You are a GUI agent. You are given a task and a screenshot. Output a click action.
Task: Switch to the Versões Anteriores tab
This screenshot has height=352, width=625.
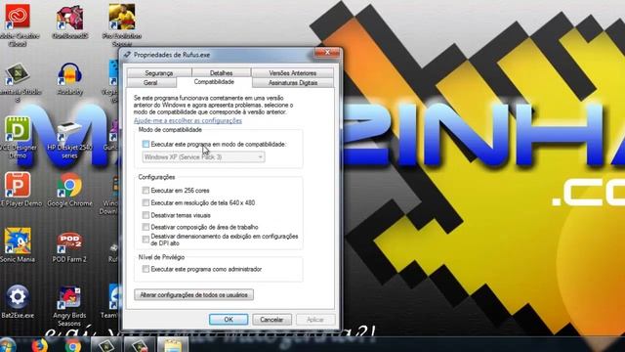click(x=293, y=72)
